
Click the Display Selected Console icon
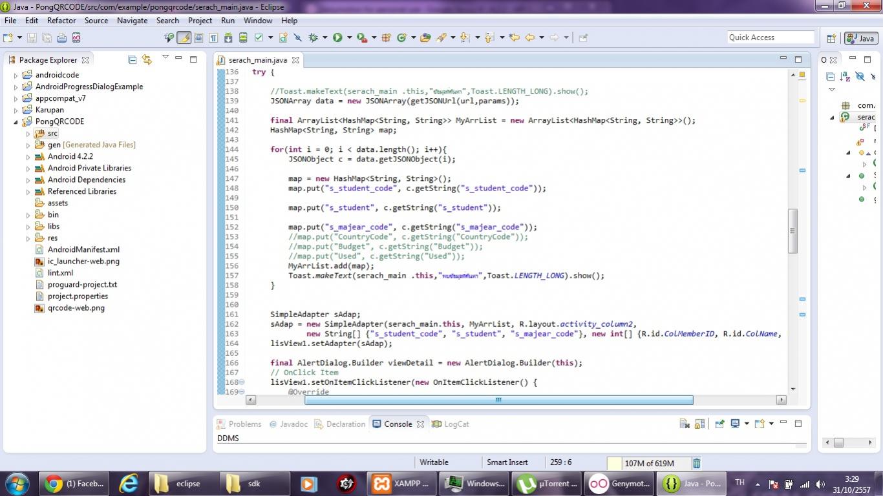(x=735, y=424)
